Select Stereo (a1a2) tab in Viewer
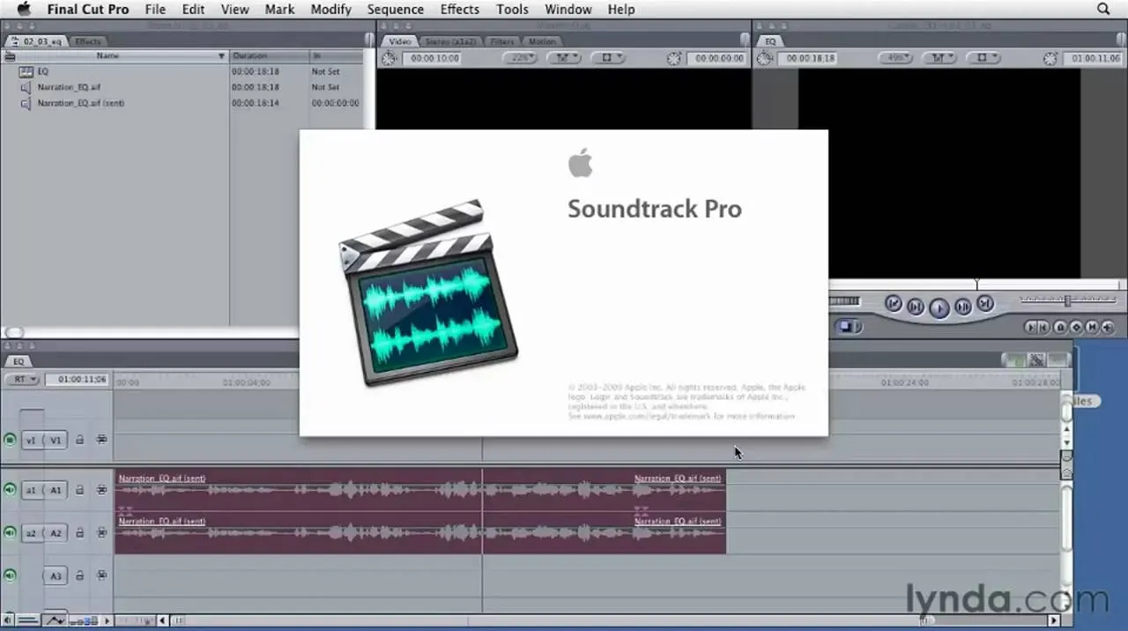The image size is (1128, 631). tap(450, 41)
